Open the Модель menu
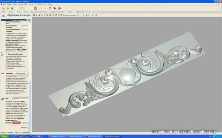 15,4
